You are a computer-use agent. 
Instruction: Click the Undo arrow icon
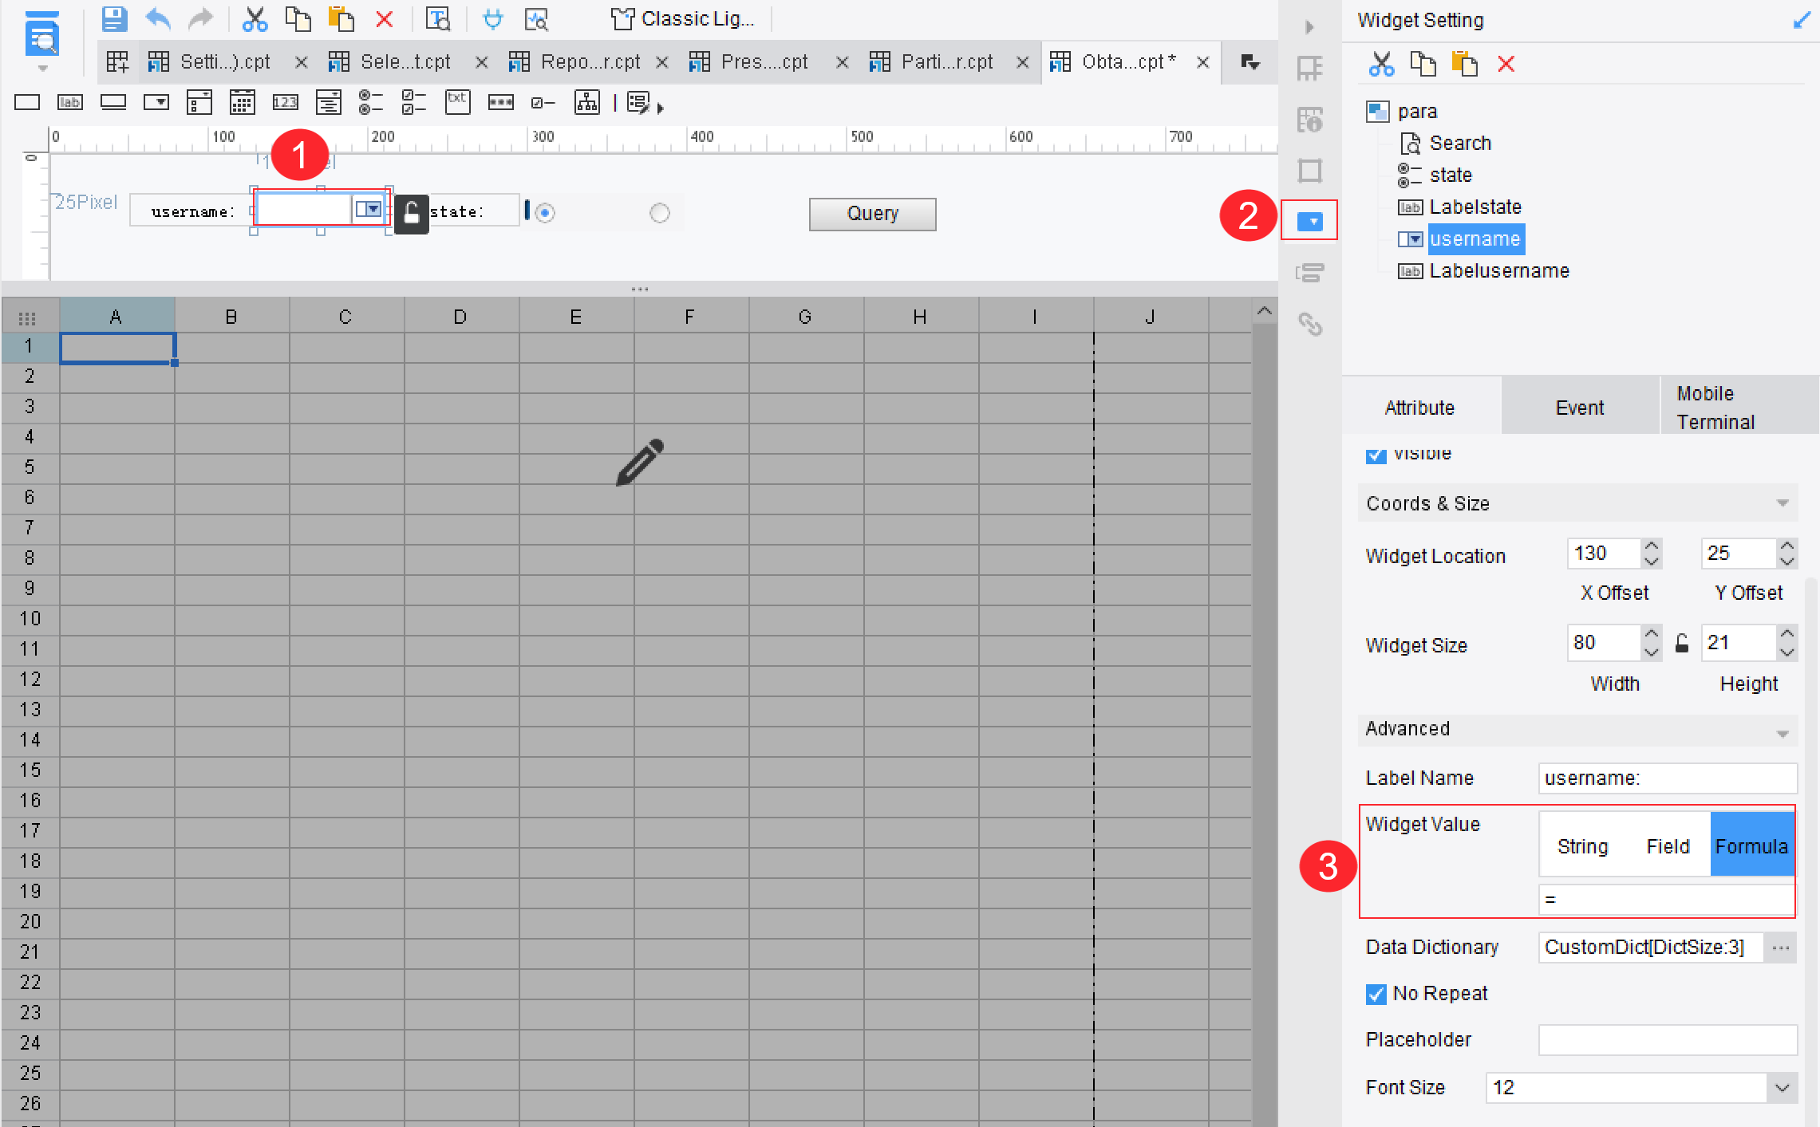coord(158,18)
